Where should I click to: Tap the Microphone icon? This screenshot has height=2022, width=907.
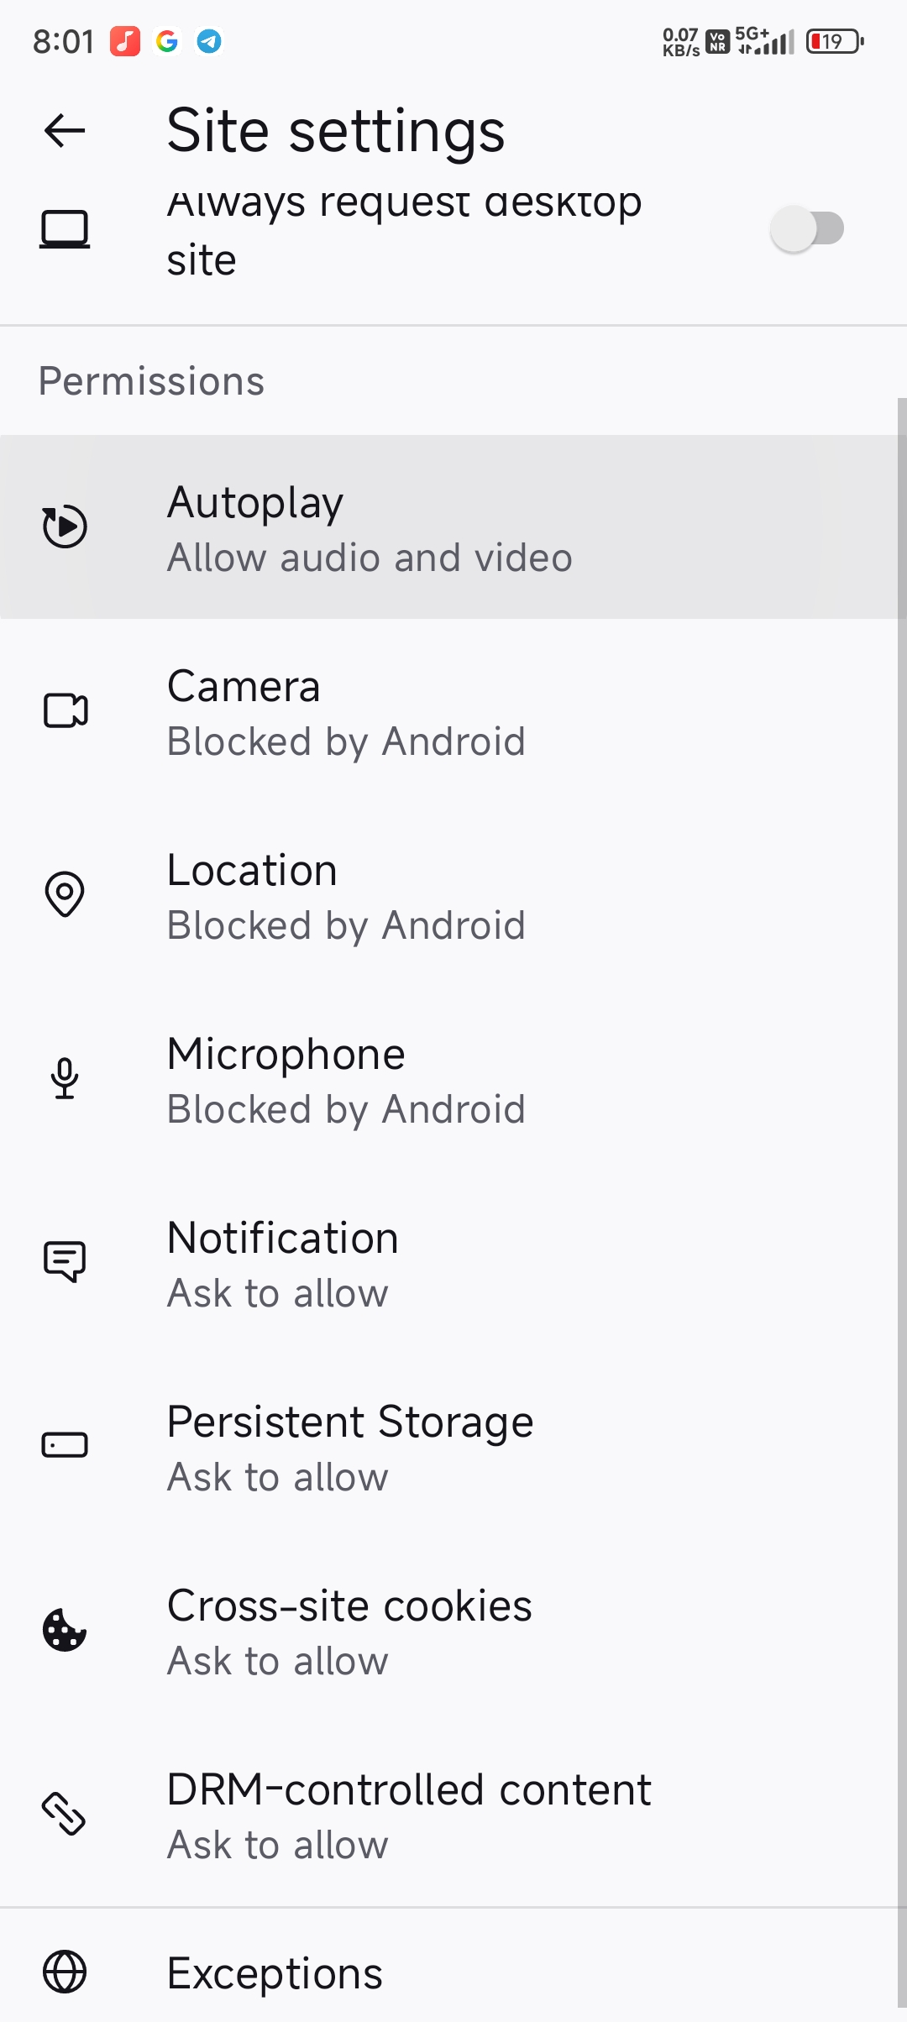(65, 1078)
